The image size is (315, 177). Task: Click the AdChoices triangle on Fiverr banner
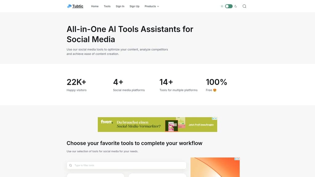click(213, 119)
